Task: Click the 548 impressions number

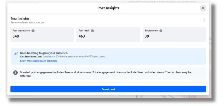Action: point(16,36)
